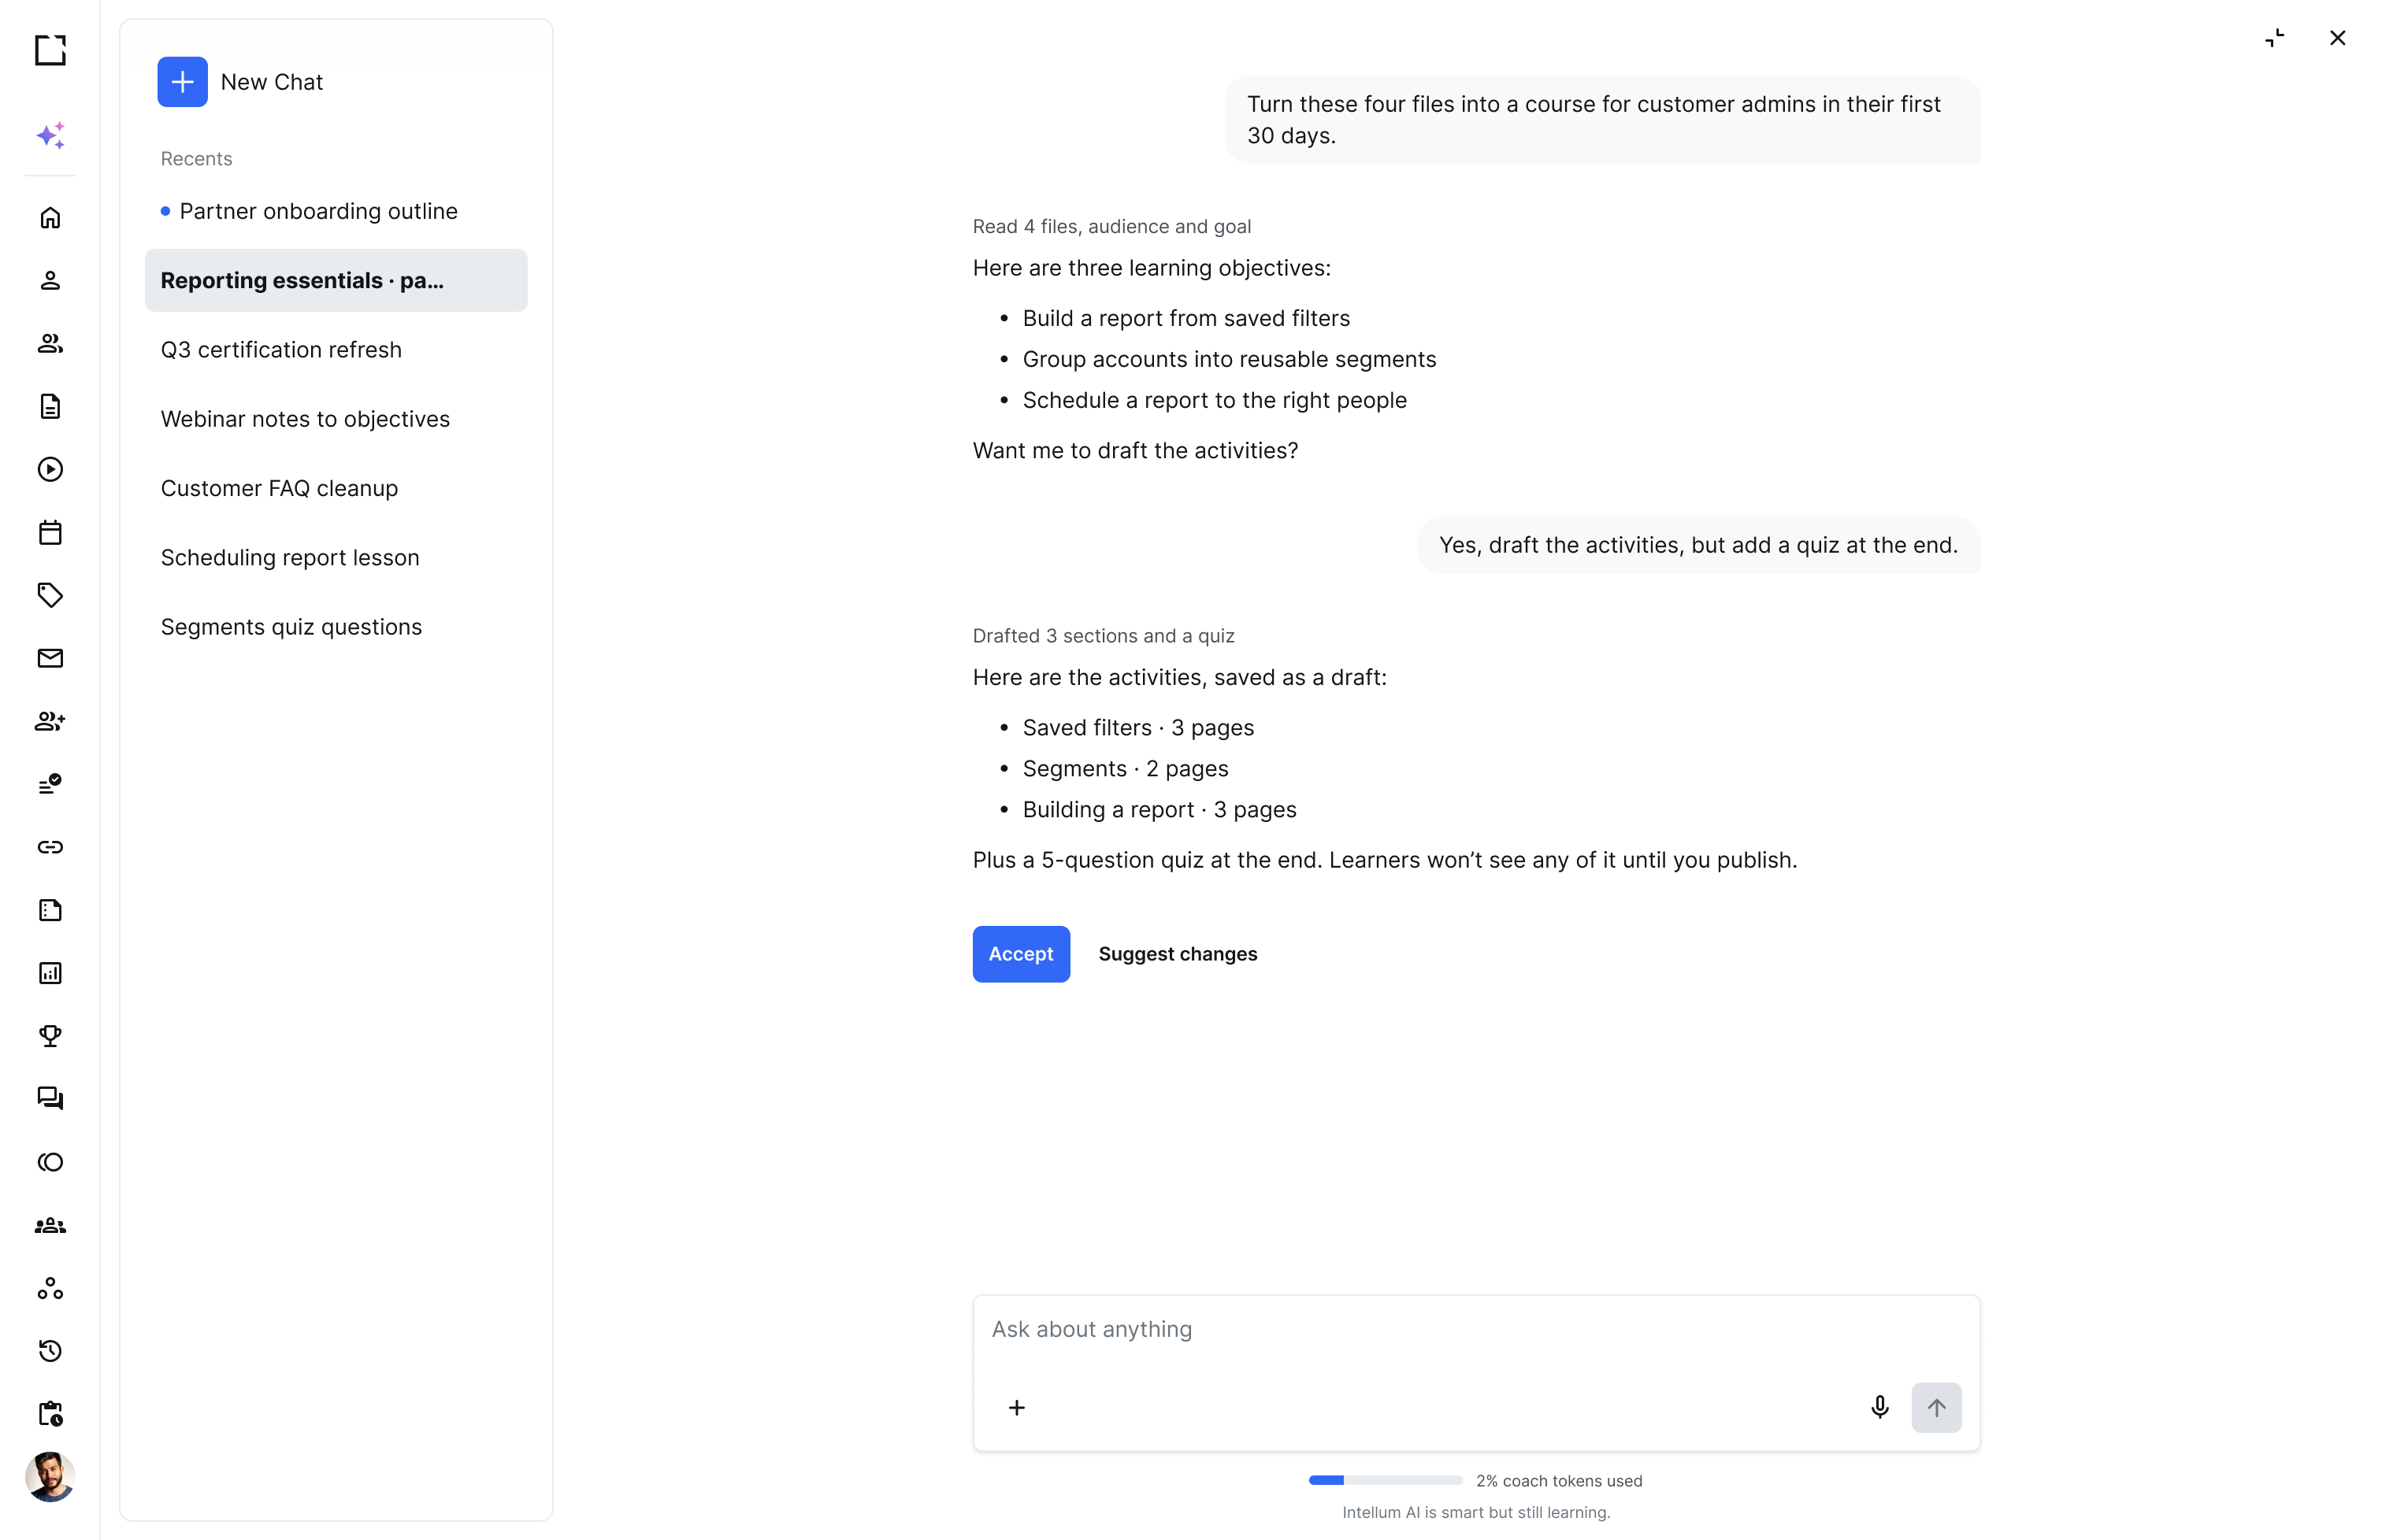The height and width of the screenshot is (1540, 2382).
Task: Go to Home in the sidebar
Action: [x=50, y=218]
